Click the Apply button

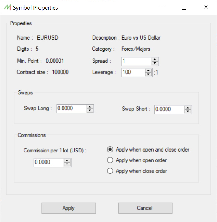point(69,208)
